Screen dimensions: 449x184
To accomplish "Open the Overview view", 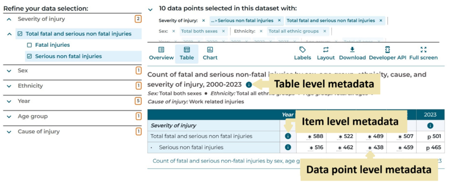I will point(161,54).
